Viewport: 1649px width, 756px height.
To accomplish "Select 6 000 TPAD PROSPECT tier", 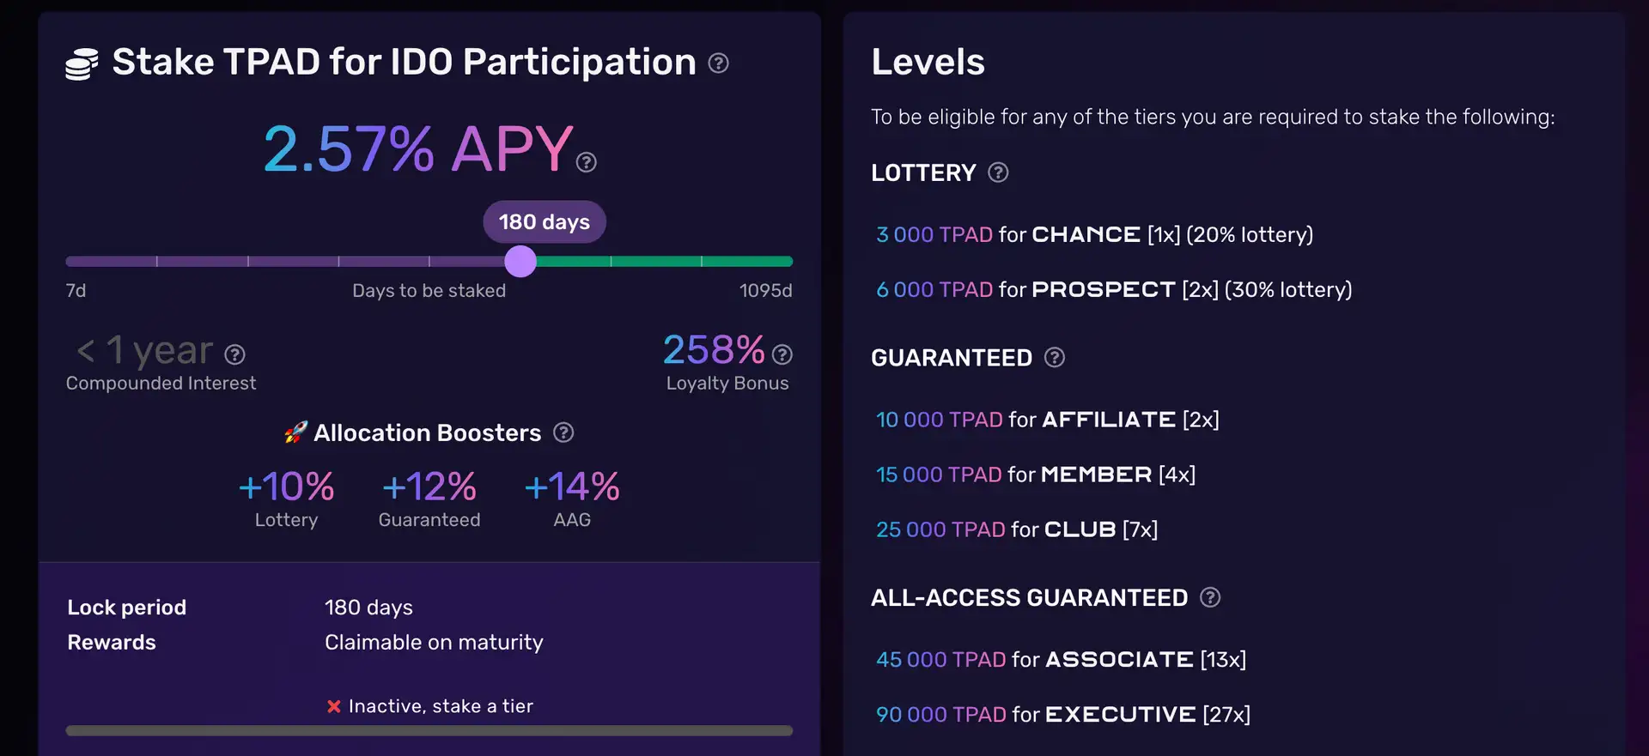I will click(x=1113, y=289).
